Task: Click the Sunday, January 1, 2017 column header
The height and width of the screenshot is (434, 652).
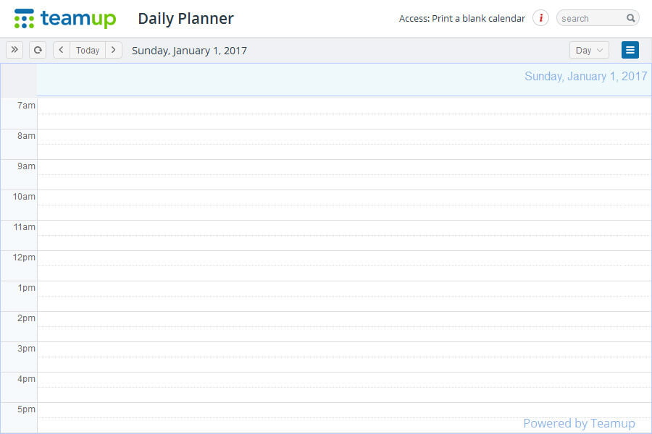Action: pos(585,76)
